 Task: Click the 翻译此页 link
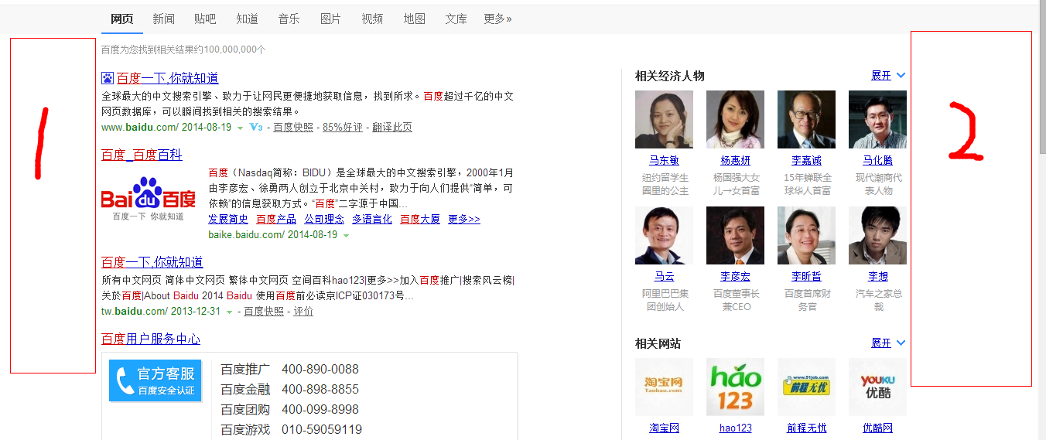pos(392,128)
